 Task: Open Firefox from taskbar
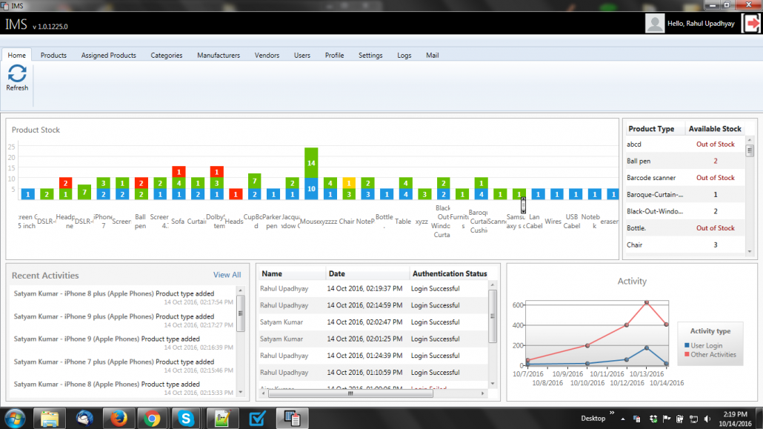pos(119,419)
